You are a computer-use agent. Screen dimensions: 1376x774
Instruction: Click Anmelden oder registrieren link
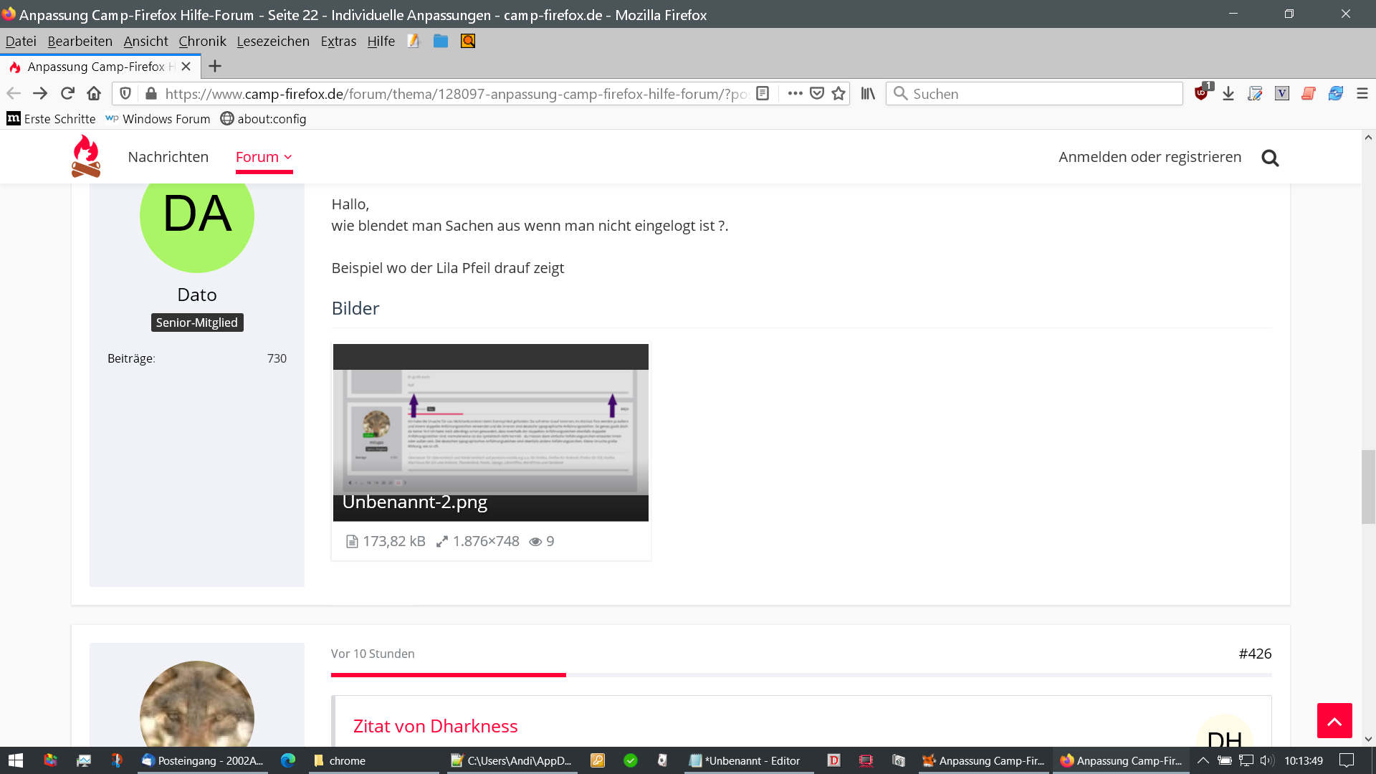point(1150,157)
